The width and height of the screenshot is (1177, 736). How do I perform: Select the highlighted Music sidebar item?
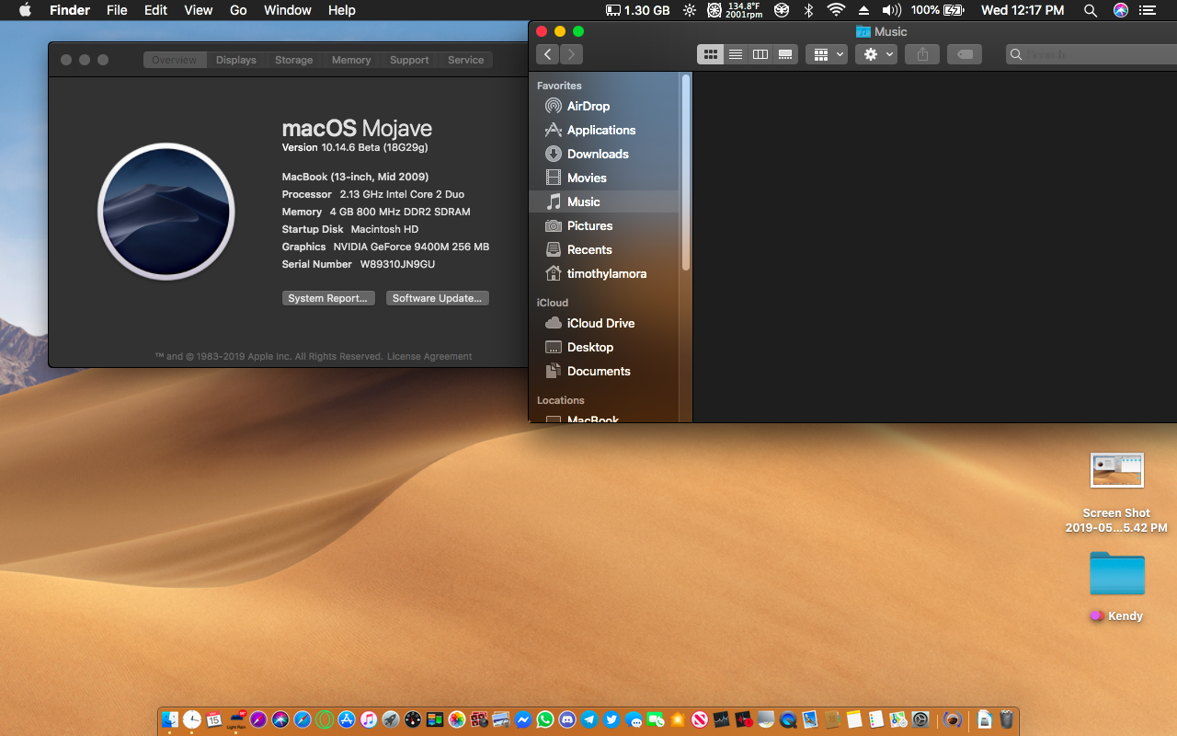(604, 201)
